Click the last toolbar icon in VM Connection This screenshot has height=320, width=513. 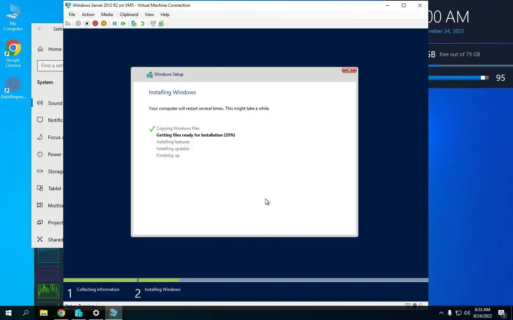click(x=162, y=23)
